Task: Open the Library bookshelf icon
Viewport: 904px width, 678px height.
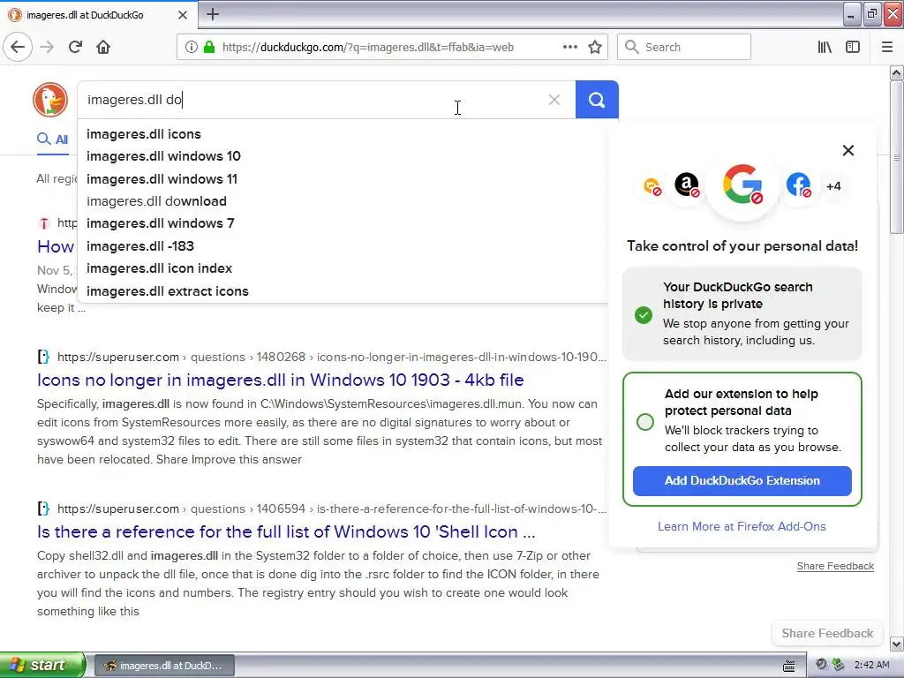Action: (825, 47)
